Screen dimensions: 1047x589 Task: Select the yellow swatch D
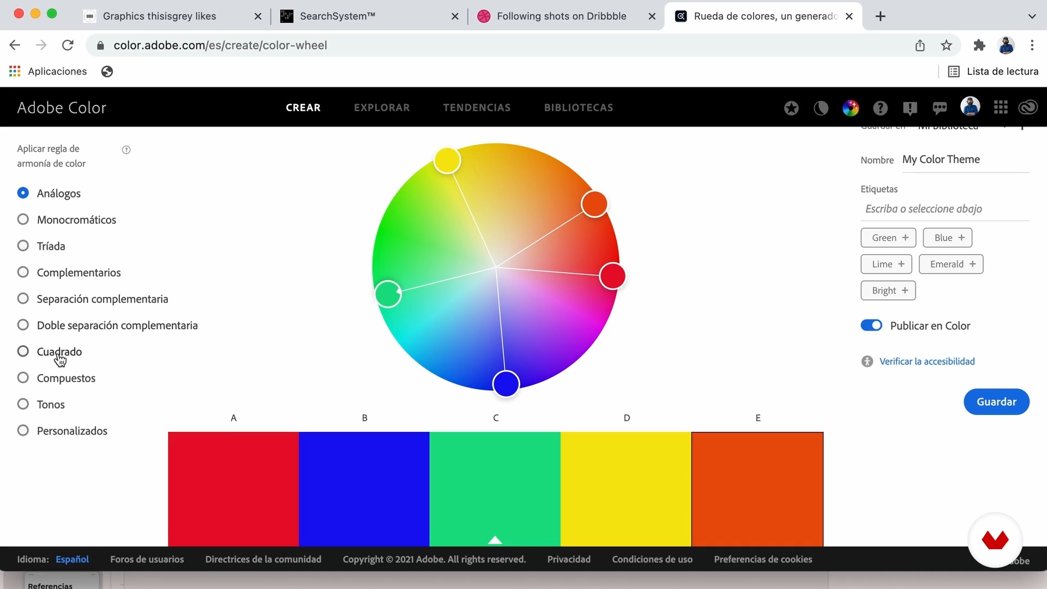(626, 489)
